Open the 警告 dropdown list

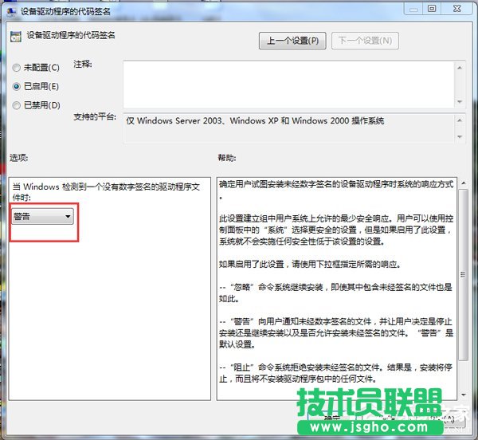42,217
